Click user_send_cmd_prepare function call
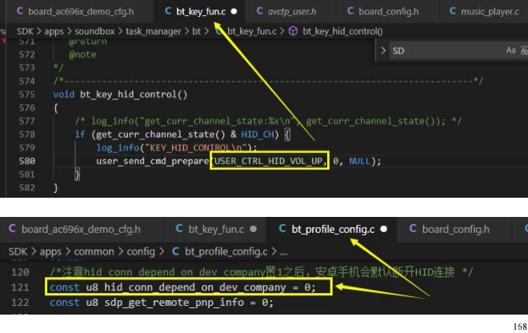The height and width of the screenshot is (333, 528). [x=153, y=161]
